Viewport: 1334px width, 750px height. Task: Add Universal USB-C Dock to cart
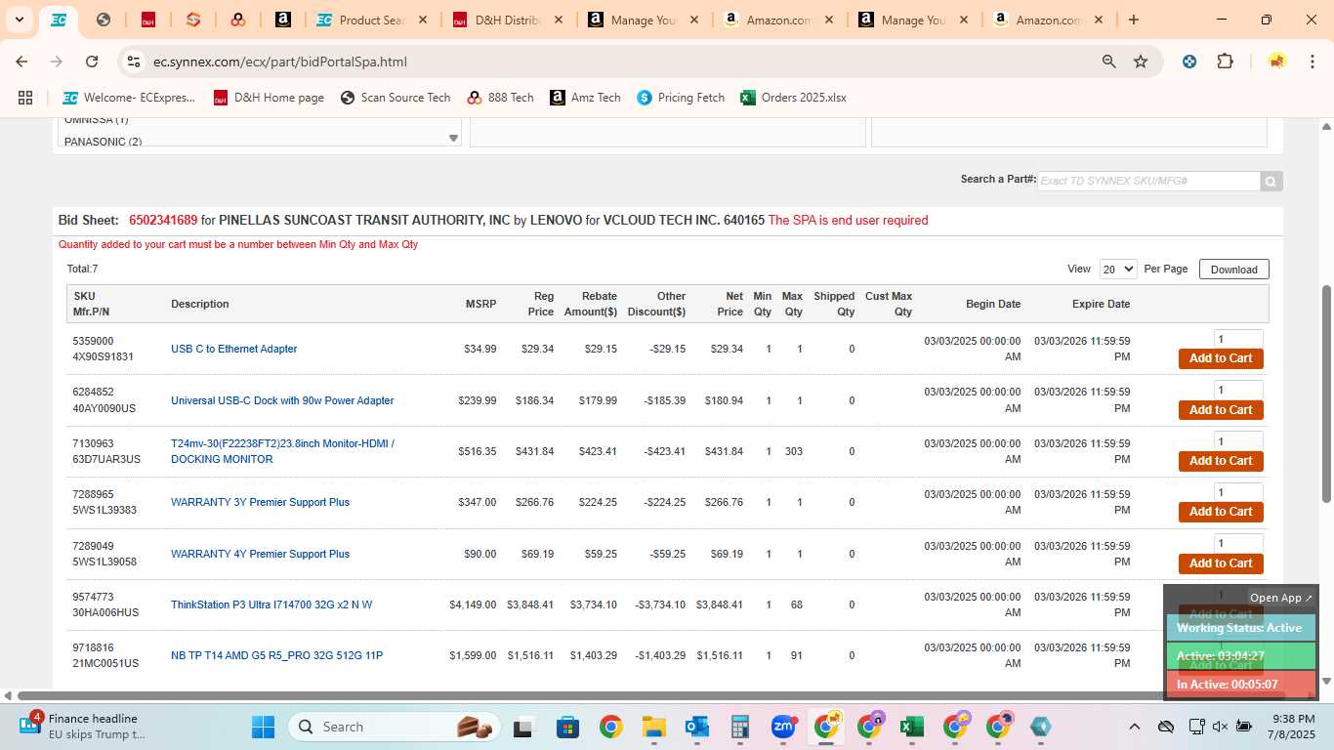[1221, 410]
